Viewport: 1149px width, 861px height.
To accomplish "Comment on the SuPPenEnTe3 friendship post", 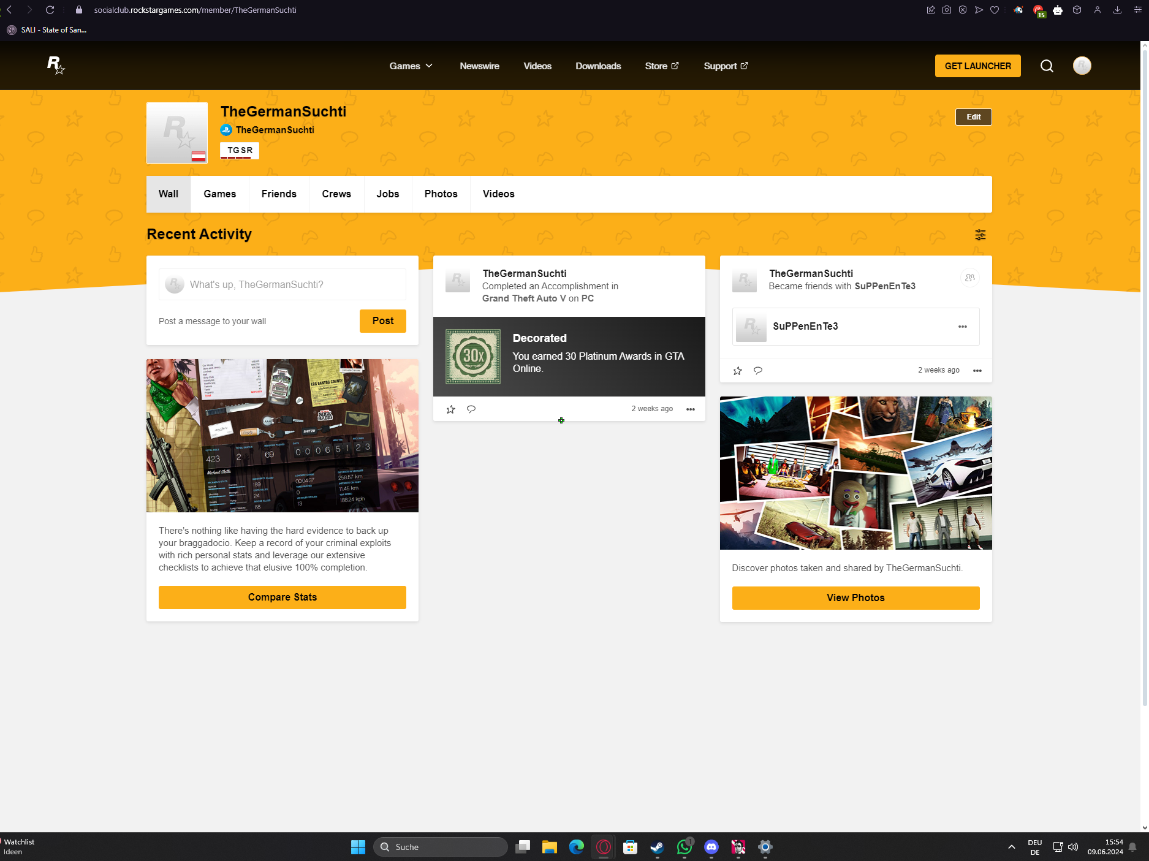I will (x=758, y=370).
